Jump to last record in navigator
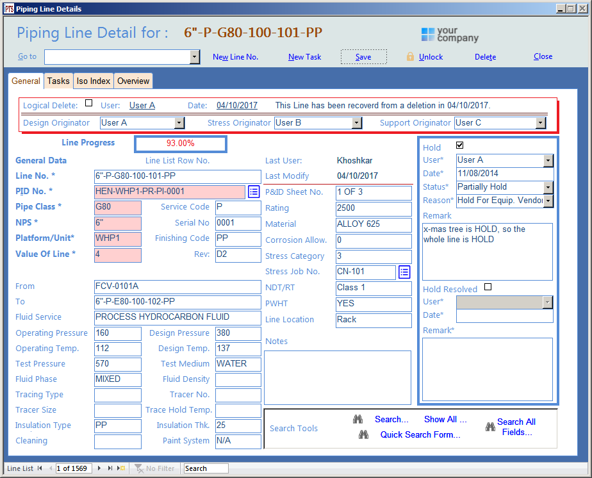This screenshot has height=478, width=592. 110,468
